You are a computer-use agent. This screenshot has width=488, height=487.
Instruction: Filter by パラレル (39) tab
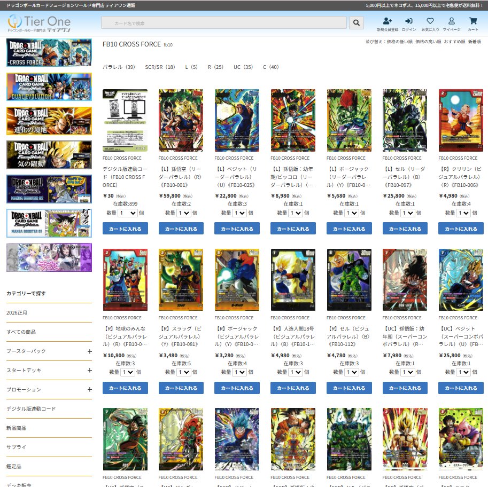[119, 67]
